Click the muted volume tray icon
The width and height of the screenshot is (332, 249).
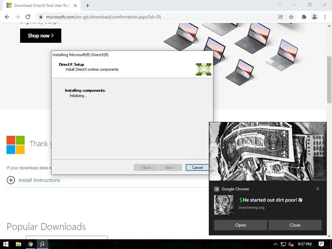pyautogui.click(x=291, y=244)
